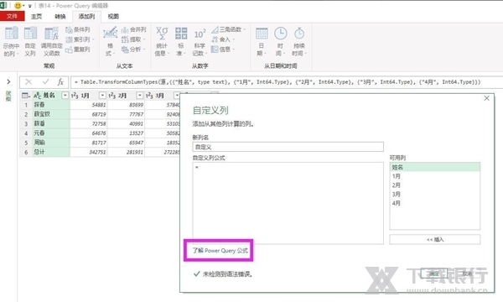Confirm formula with the checkmark icon
The image size is (503, 302).
pos(45,82)
